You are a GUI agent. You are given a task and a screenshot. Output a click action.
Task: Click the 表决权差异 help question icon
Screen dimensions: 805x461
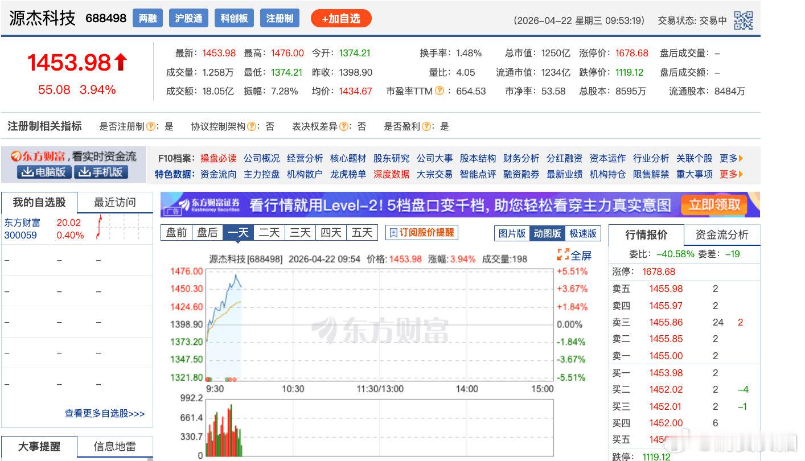click(343, 126)
